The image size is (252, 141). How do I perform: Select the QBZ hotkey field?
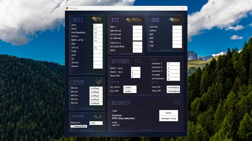98,44
